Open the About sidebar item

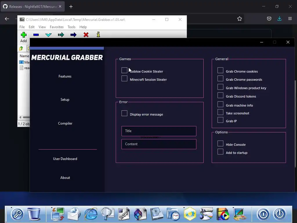(65, 178)
